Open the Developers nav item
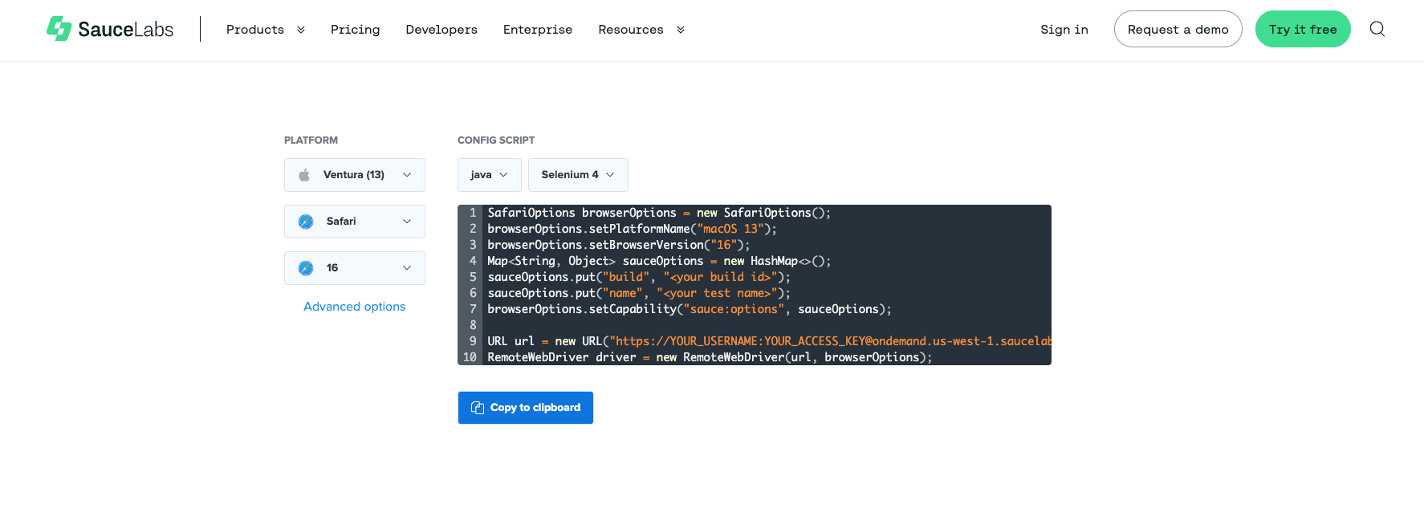The height and width of the screenshot is (529, 1424). point(441,30)
